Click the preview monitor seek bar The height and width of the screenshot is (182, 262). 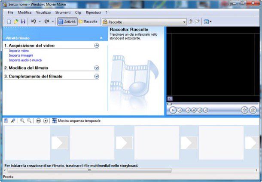[213, 104]
